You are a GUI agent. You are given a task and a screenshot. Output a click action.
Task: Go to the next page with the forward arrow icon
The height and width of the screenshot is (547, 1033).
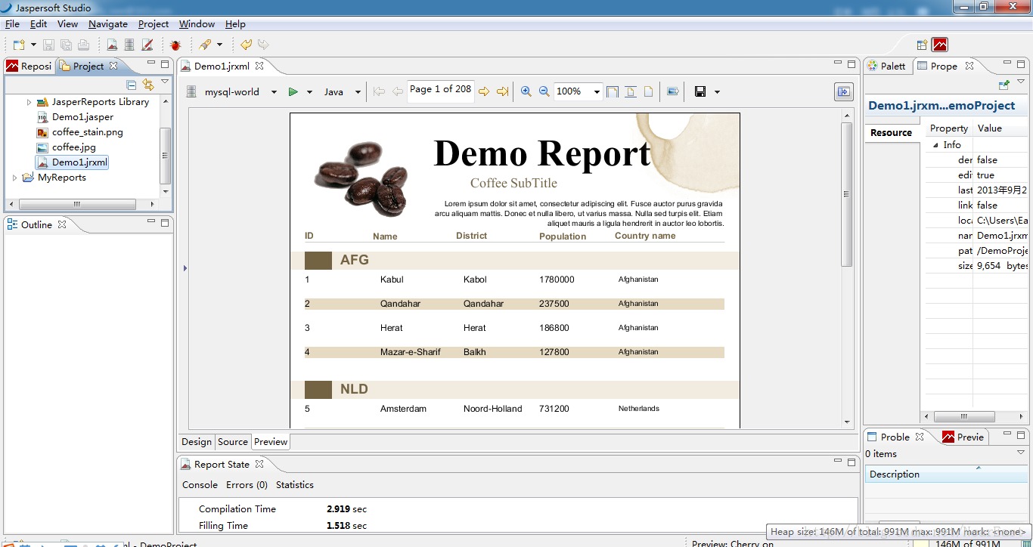tap(483, 91)
